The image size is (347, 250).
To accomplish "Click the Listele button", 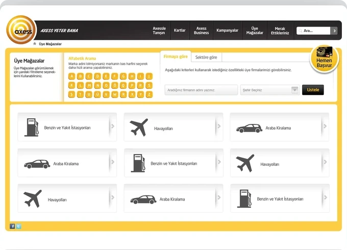I will coord(313,90).
